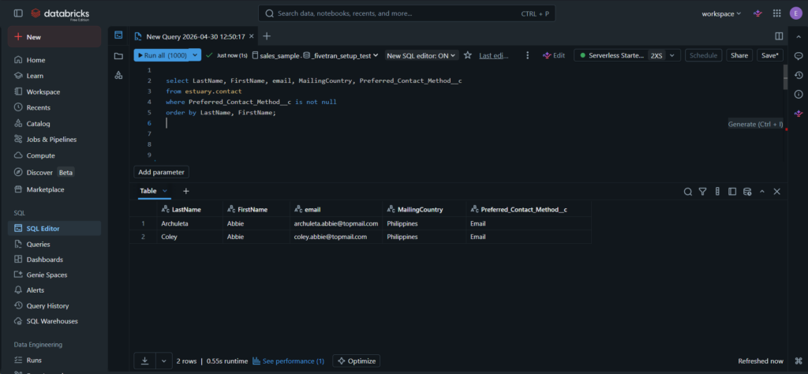Select the Coley last name cell
Image resolution: width=808 pixels, height=374 pixels.
pos(189,237)
